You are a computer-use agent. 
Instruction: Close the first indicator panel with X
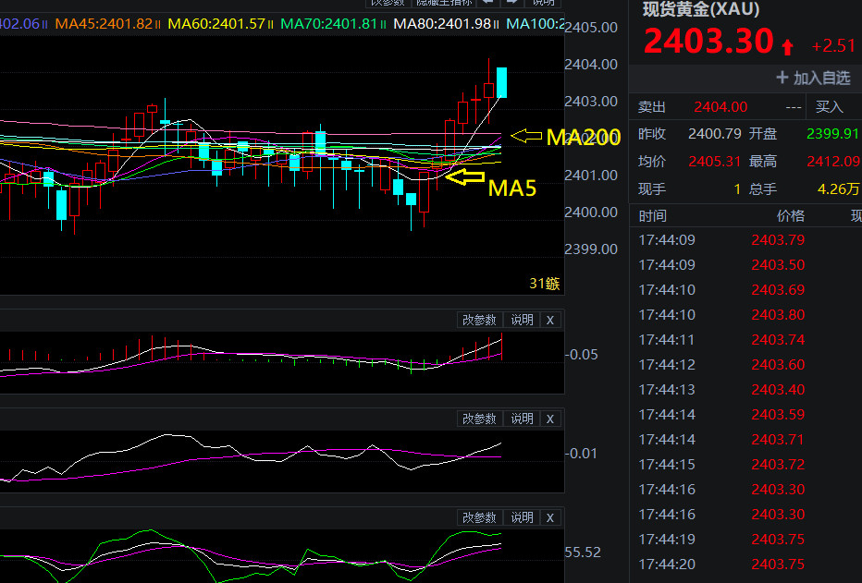(550, 320)
